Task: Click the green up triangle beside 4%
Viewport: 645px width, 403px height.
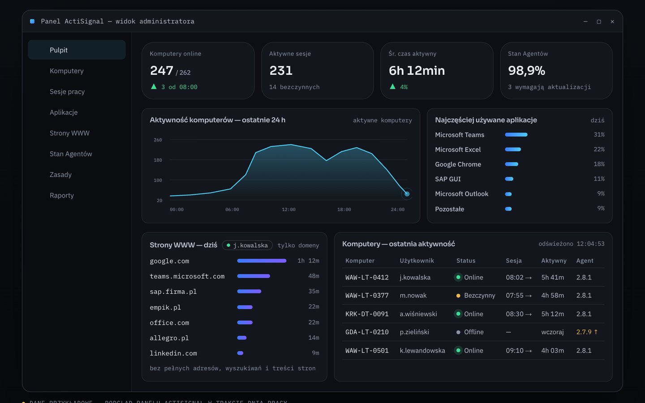Action: pos(392,87)
